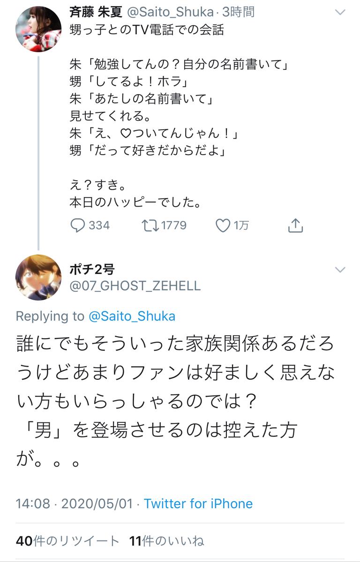Image resolution: width=360 pixels, height=562 pixels.
Task: Like the tweet via heart icon
Action: tap(223, 226)
